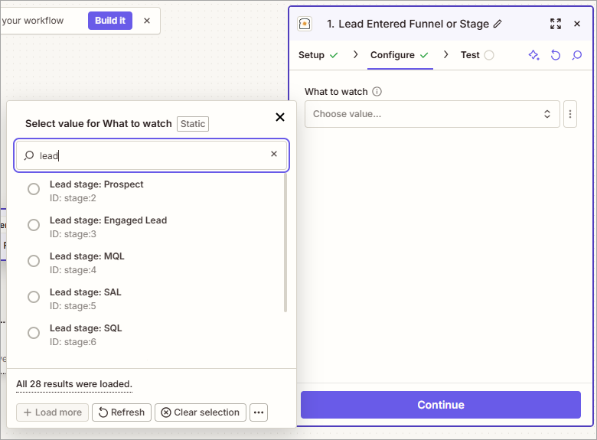
Task: Close the Lead Entered Funnel panel
Action: tap(577, 24)
